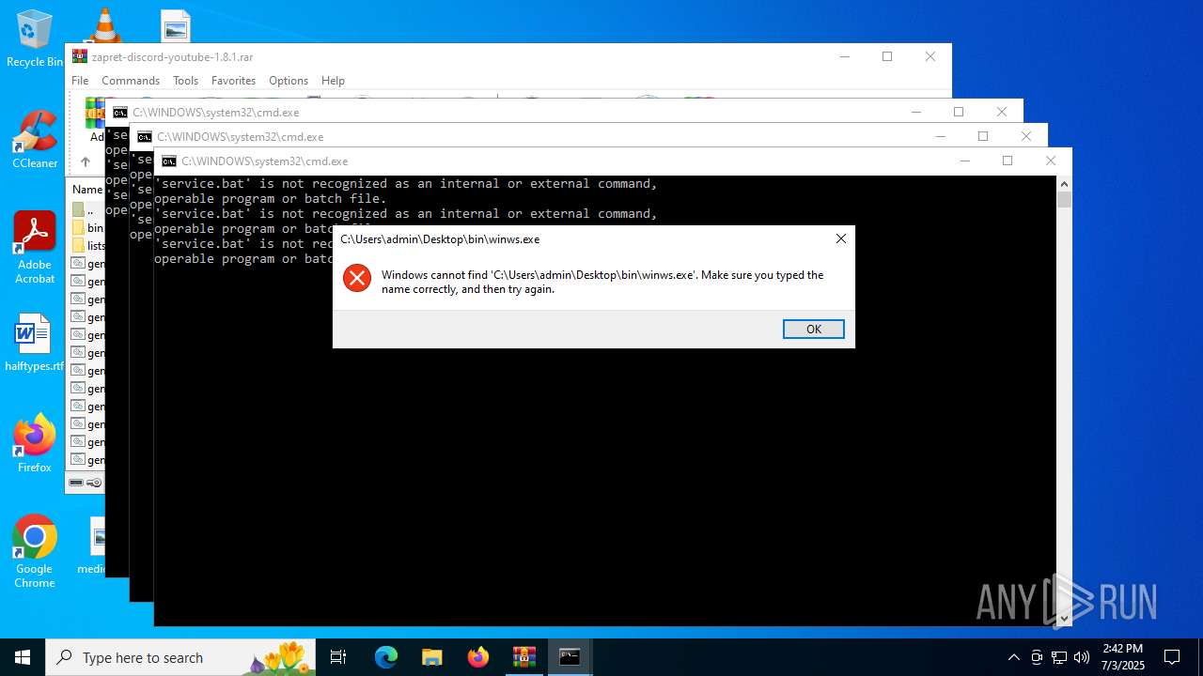Screen dimensions: 1203x676
Task: Open the Help menu in WinRAR
Action: coord(333,81)
